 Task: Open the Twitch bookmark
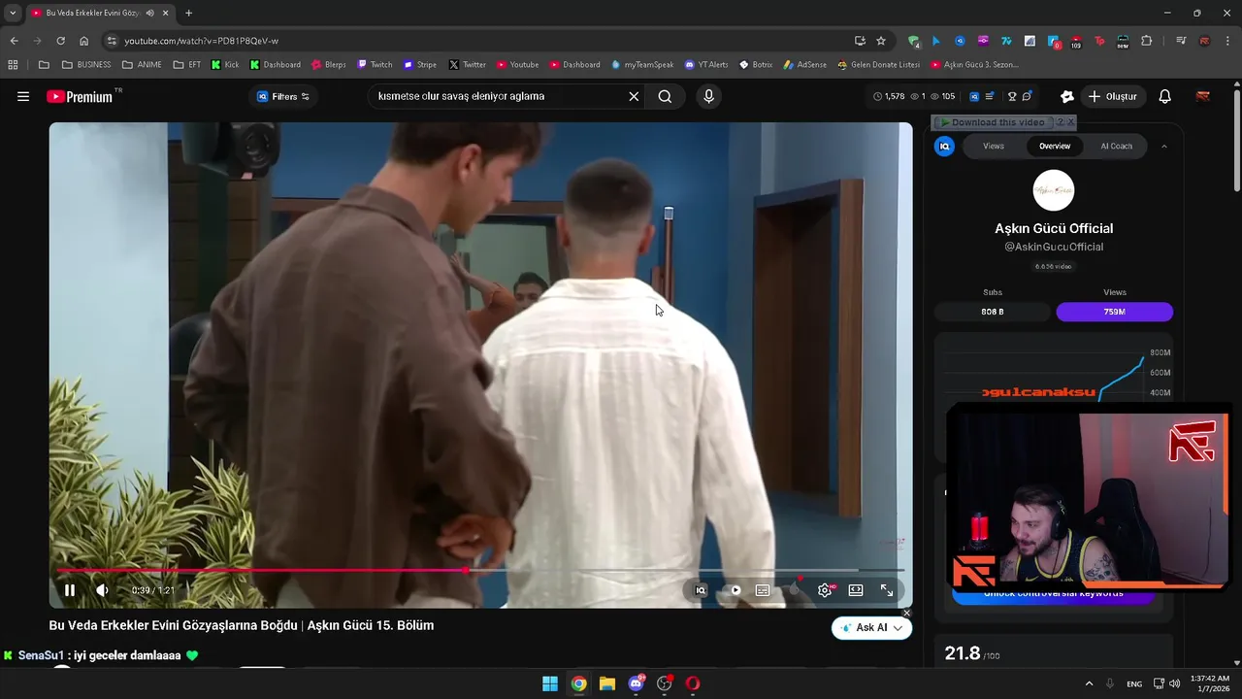pos(375,65)
